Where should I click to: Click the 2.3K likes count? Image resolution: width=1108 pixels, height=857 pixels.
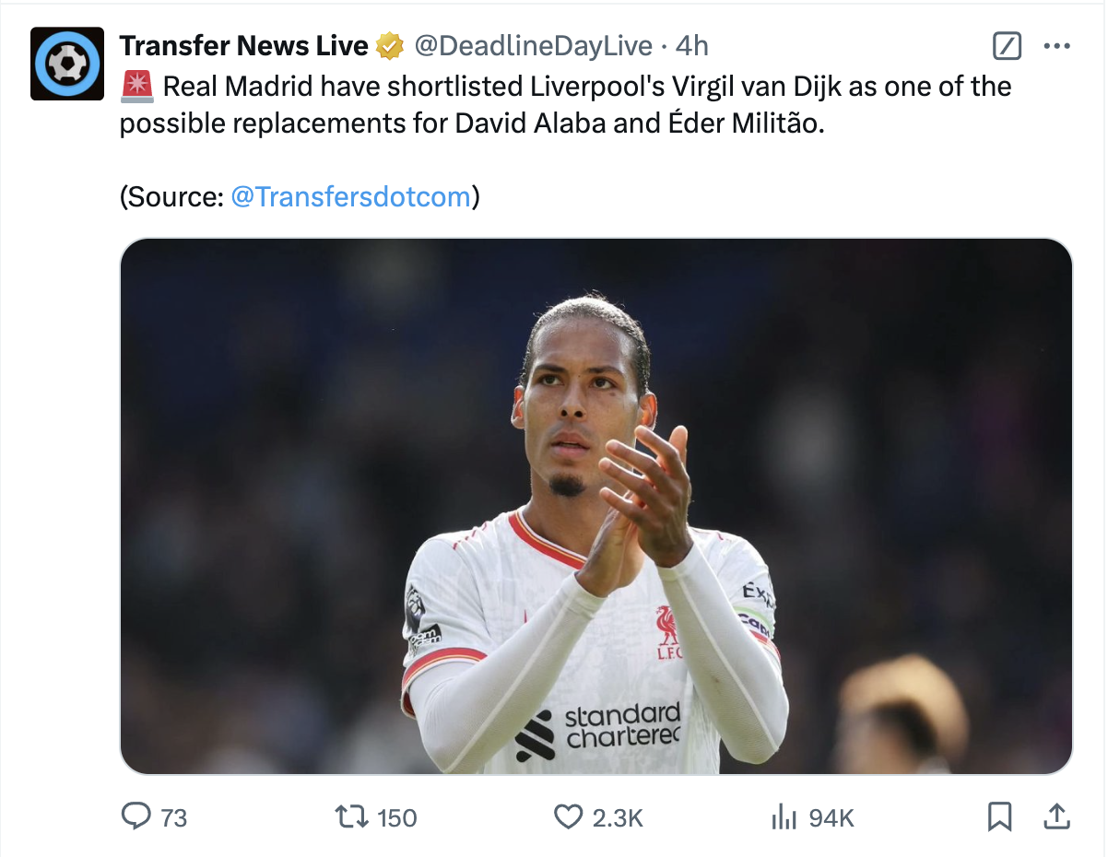coord(618,817)
